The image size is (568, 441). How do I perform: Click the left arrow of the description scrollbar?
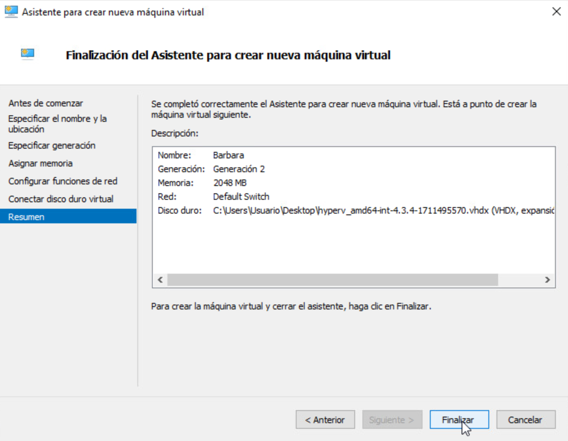(x=160, y=280)
